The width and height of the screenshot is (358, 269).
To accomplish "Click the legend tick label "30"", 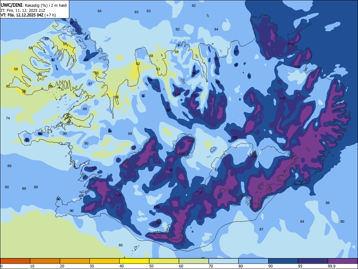I will tap(92, 266).
